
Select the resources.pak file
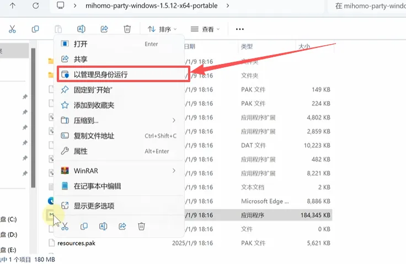(76, 243)
